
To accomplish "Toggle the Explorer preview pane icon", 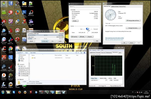I will point(81,53).
